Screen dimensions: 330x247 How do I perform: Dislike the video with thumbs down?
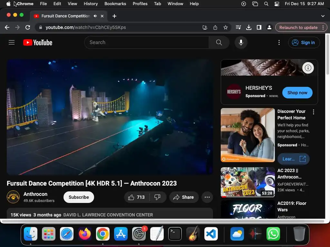pyautogui.click(x=157, y=197)
